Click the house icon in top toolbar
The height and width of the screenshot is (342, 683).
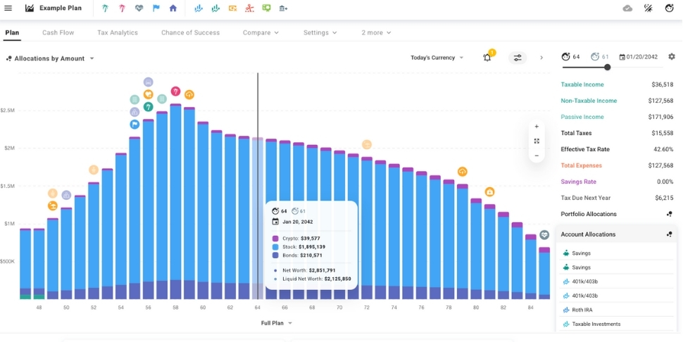tap(173, 8)
